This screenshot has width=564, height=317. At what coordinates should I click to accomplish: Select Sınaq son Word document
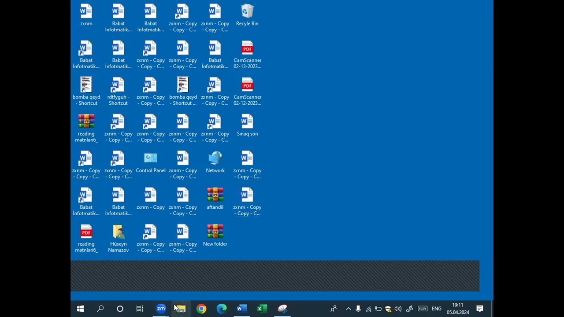tap(247, 125)
